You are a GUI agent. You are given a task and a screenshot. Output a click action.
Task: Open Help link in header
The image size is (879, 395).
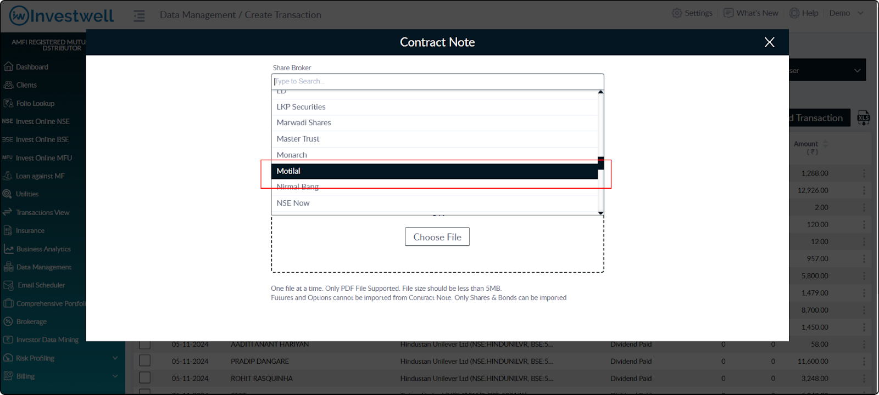(810, 13)
